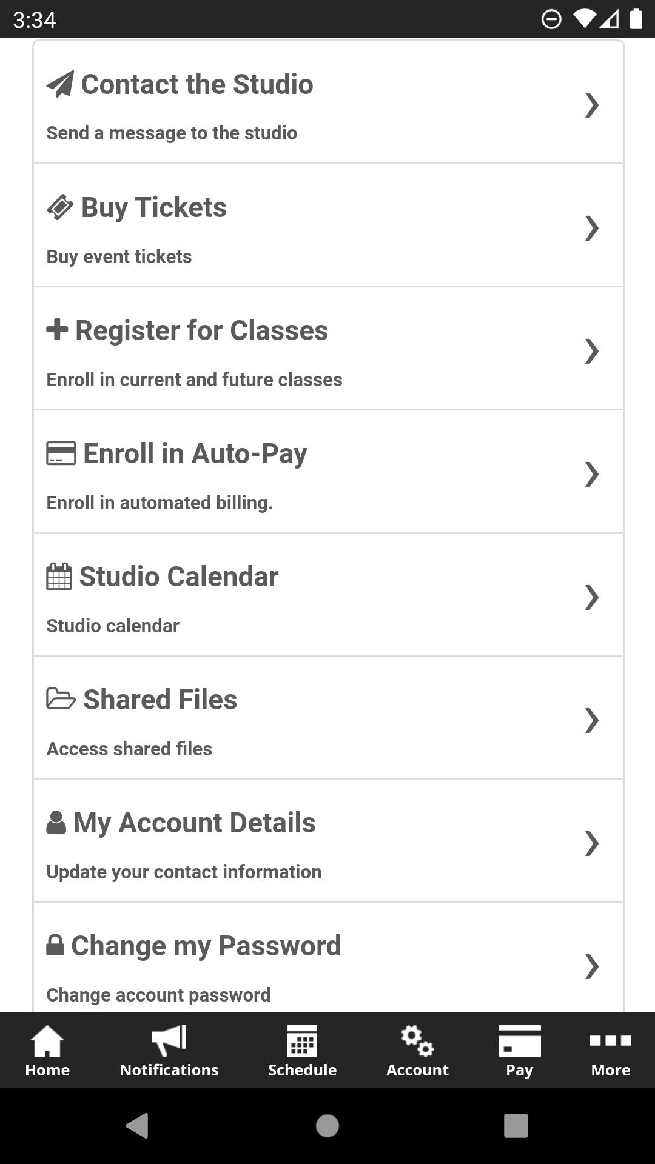Image resolution: width=655 pixels, height=1164 pixels.
Task: Tap the open folder Shared Files icon
Action: tap(61, 699)
